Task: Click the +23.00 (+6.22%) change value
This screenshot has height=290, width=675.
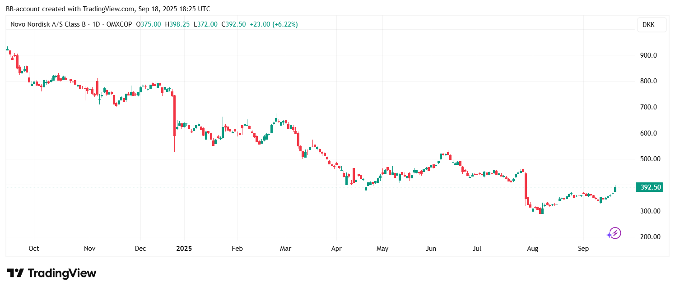Action: pyautogui.click(x=274, y=24)
